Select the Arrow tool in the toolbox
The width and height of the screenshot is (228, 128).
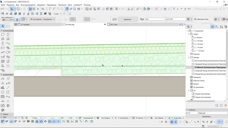3,26
